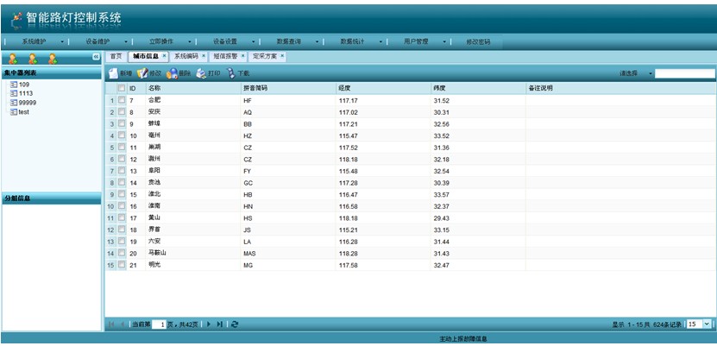Collapse the left sidebar with the double-arrow icon
717x346 pixels.
(x=97, y=57)
